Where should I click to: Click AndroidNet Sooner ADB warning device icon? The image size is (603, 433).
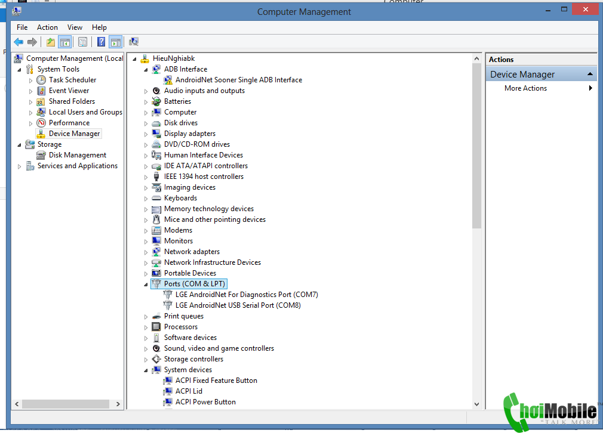(x=168, y=80)
